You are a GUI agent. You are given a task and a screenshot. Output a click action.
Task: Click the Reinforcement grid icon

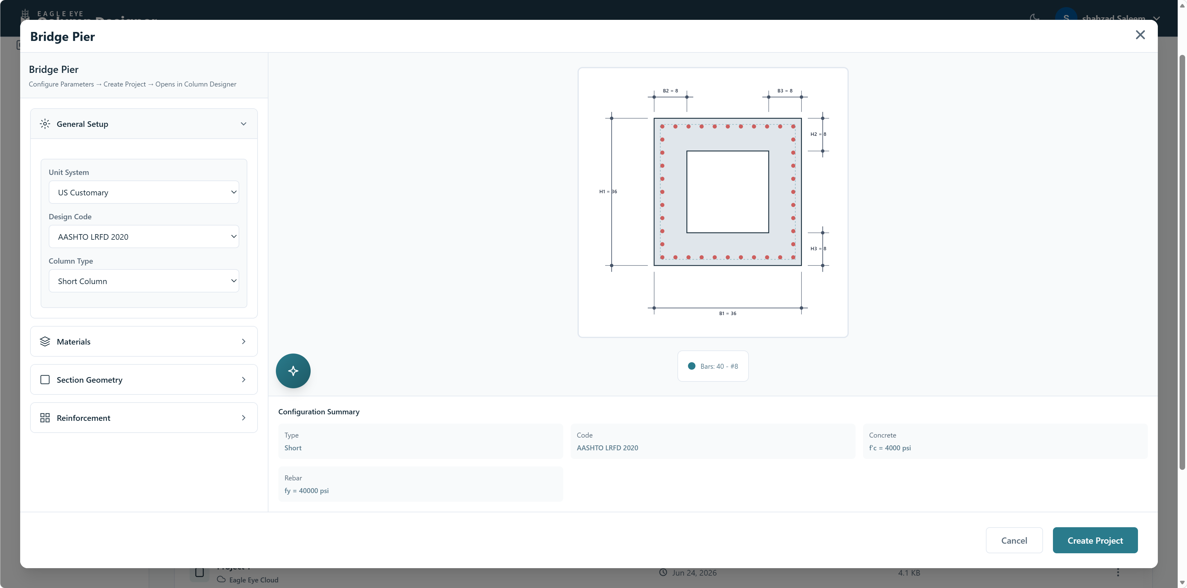click(x=45, y=418)
